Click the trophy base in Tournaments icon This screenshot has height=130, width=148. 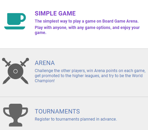pos(16,124)
